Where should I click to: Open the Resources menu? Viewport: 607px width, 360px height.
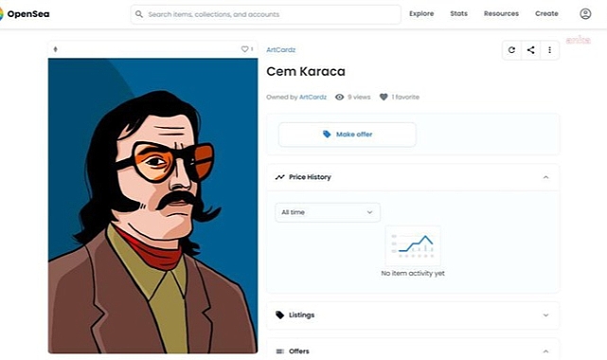(x=501, y=13)
